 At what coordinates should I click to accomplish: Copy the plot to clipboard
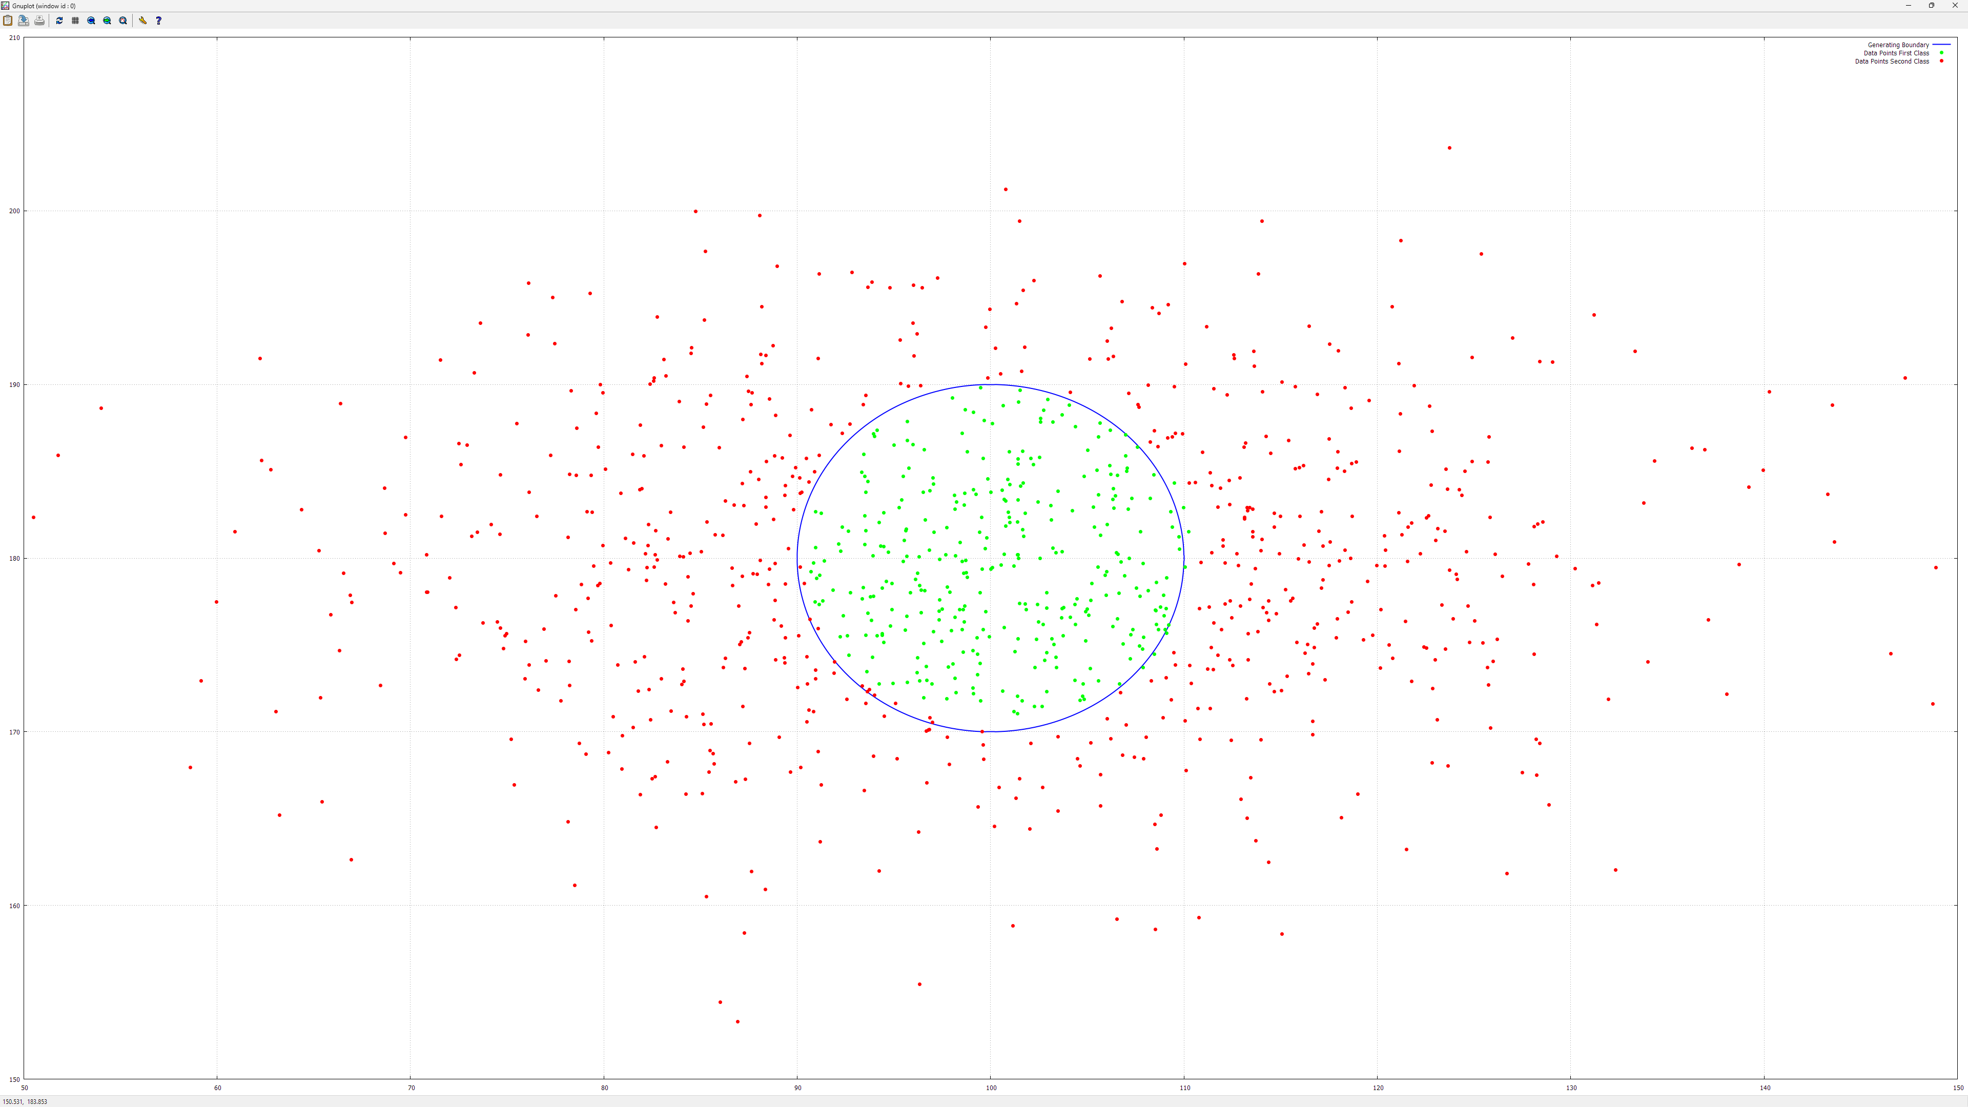[8, 20]
